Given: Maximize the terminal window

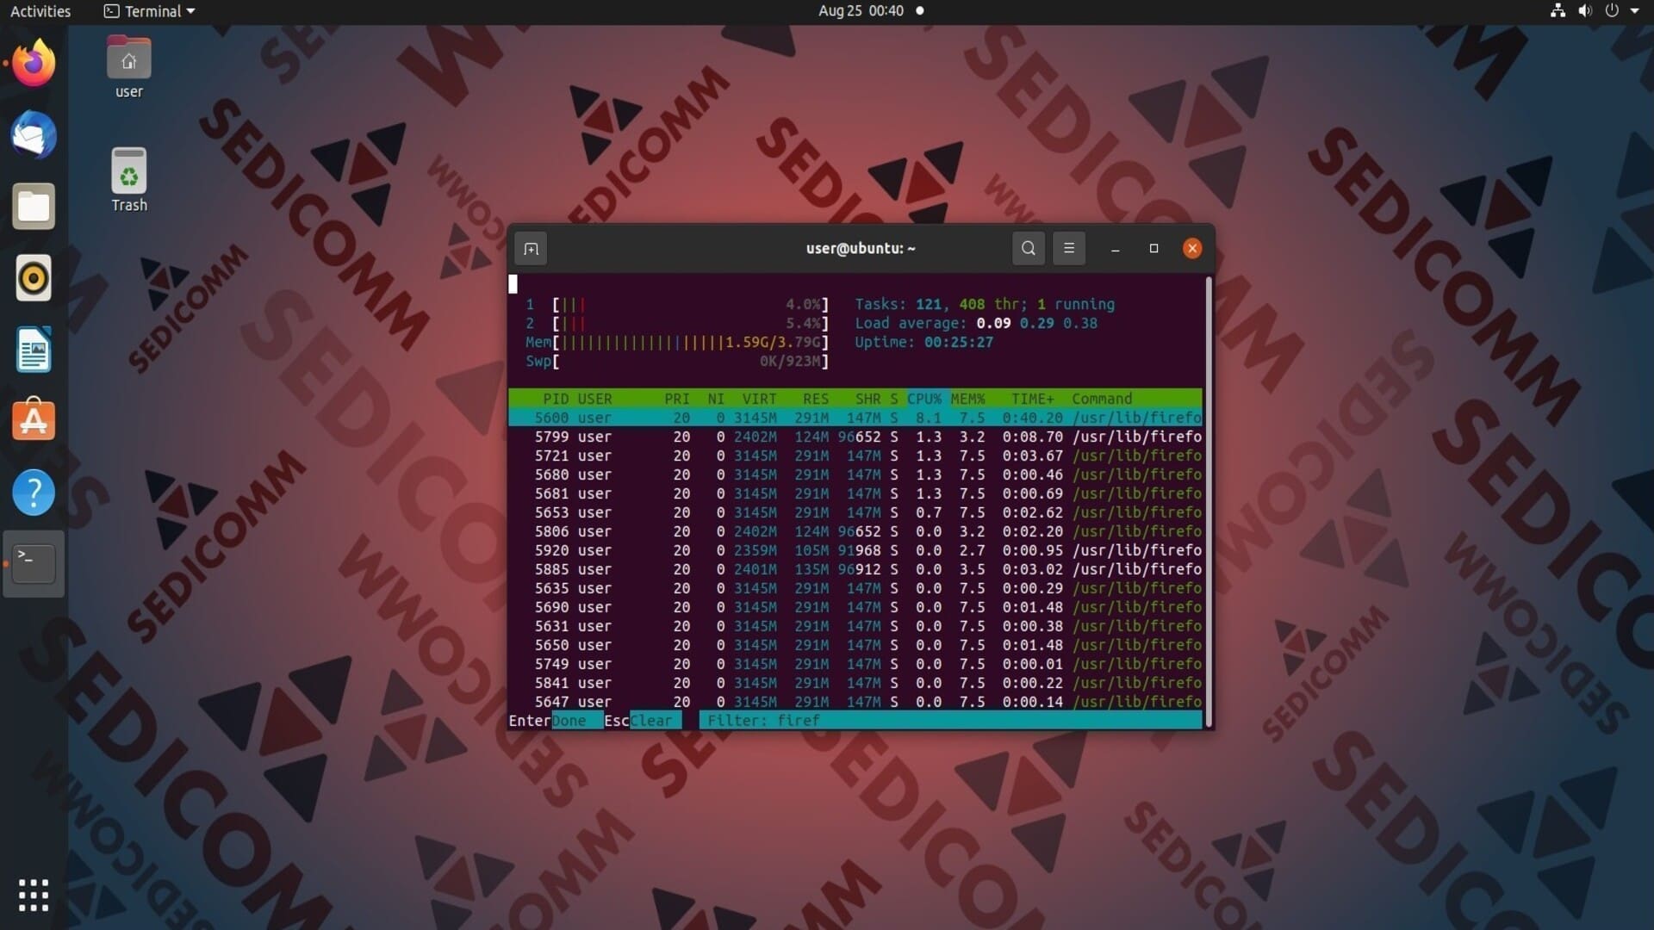Looking at the screenshot, I should (x=1153, y=248).
